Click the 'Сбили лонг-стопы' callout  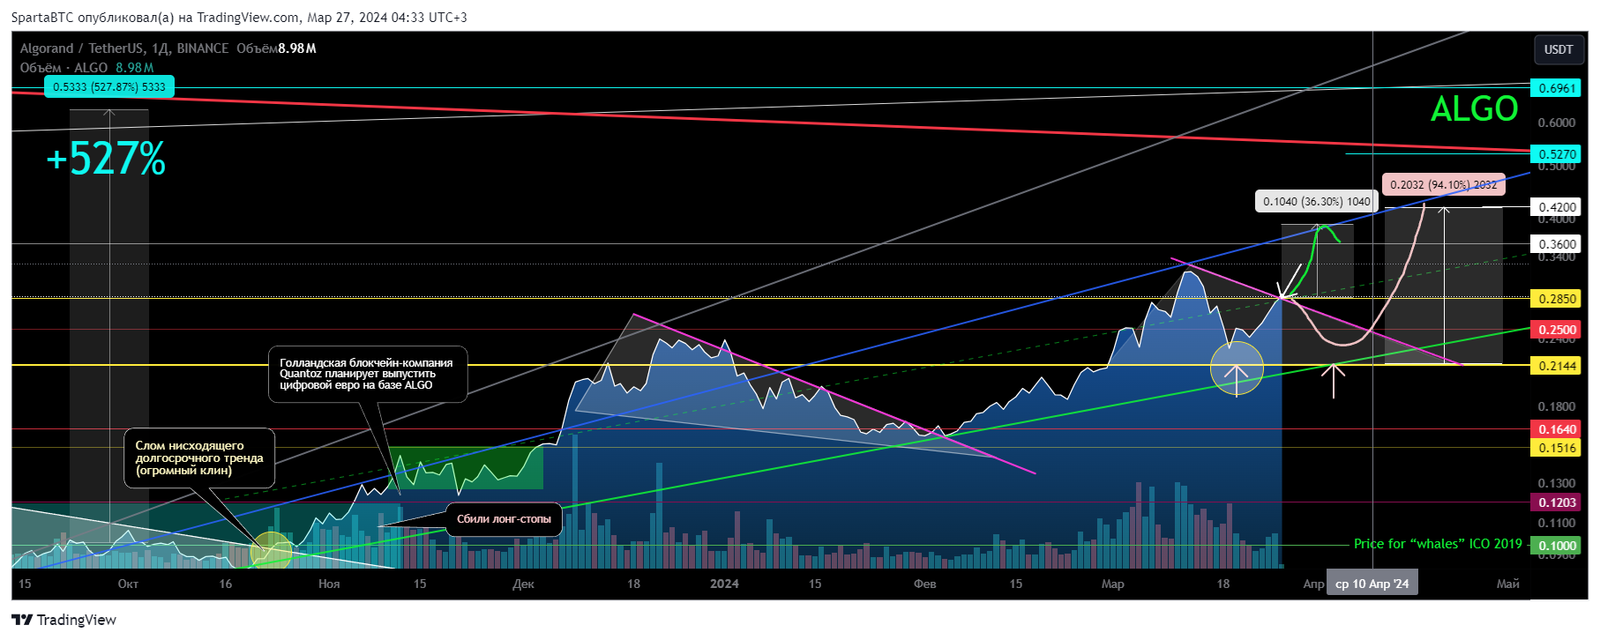pos(504,519)
